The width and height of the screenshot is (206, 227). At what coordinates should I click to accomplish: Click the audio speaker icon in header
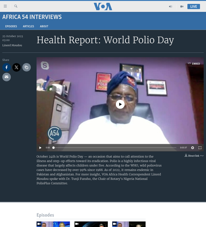click(171, 6)
